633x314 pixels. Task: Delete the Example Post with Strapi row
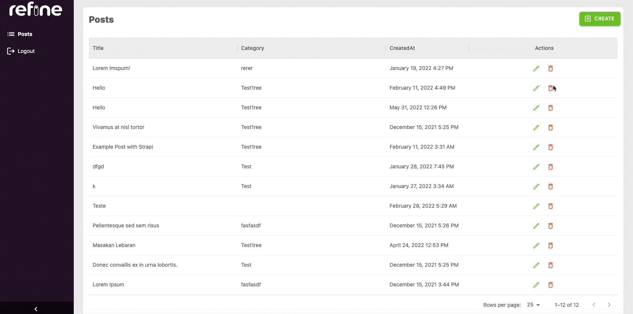pyautogui.click(x=550, y=147)
